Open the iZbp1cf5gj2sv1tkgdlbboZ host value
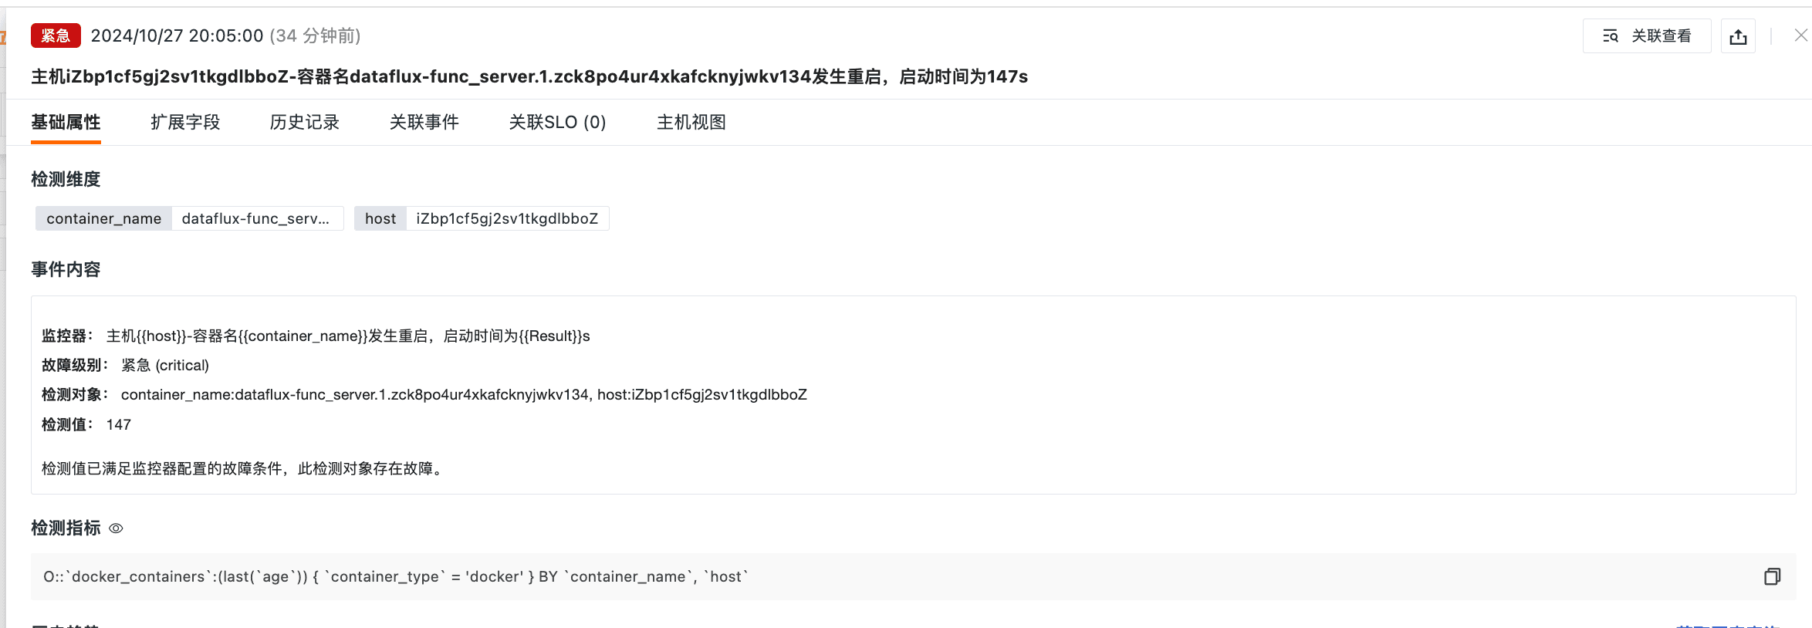Screen dimensions: 1812x628 (x=507, y=218)
